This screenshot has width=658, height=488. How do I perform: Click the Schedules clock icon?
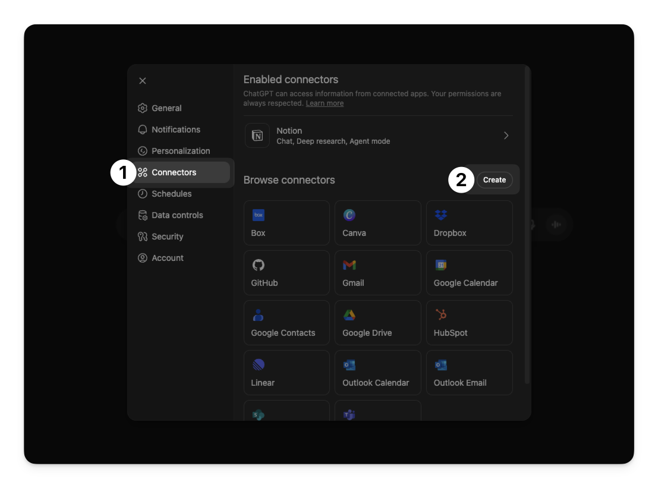click(143, 193)
